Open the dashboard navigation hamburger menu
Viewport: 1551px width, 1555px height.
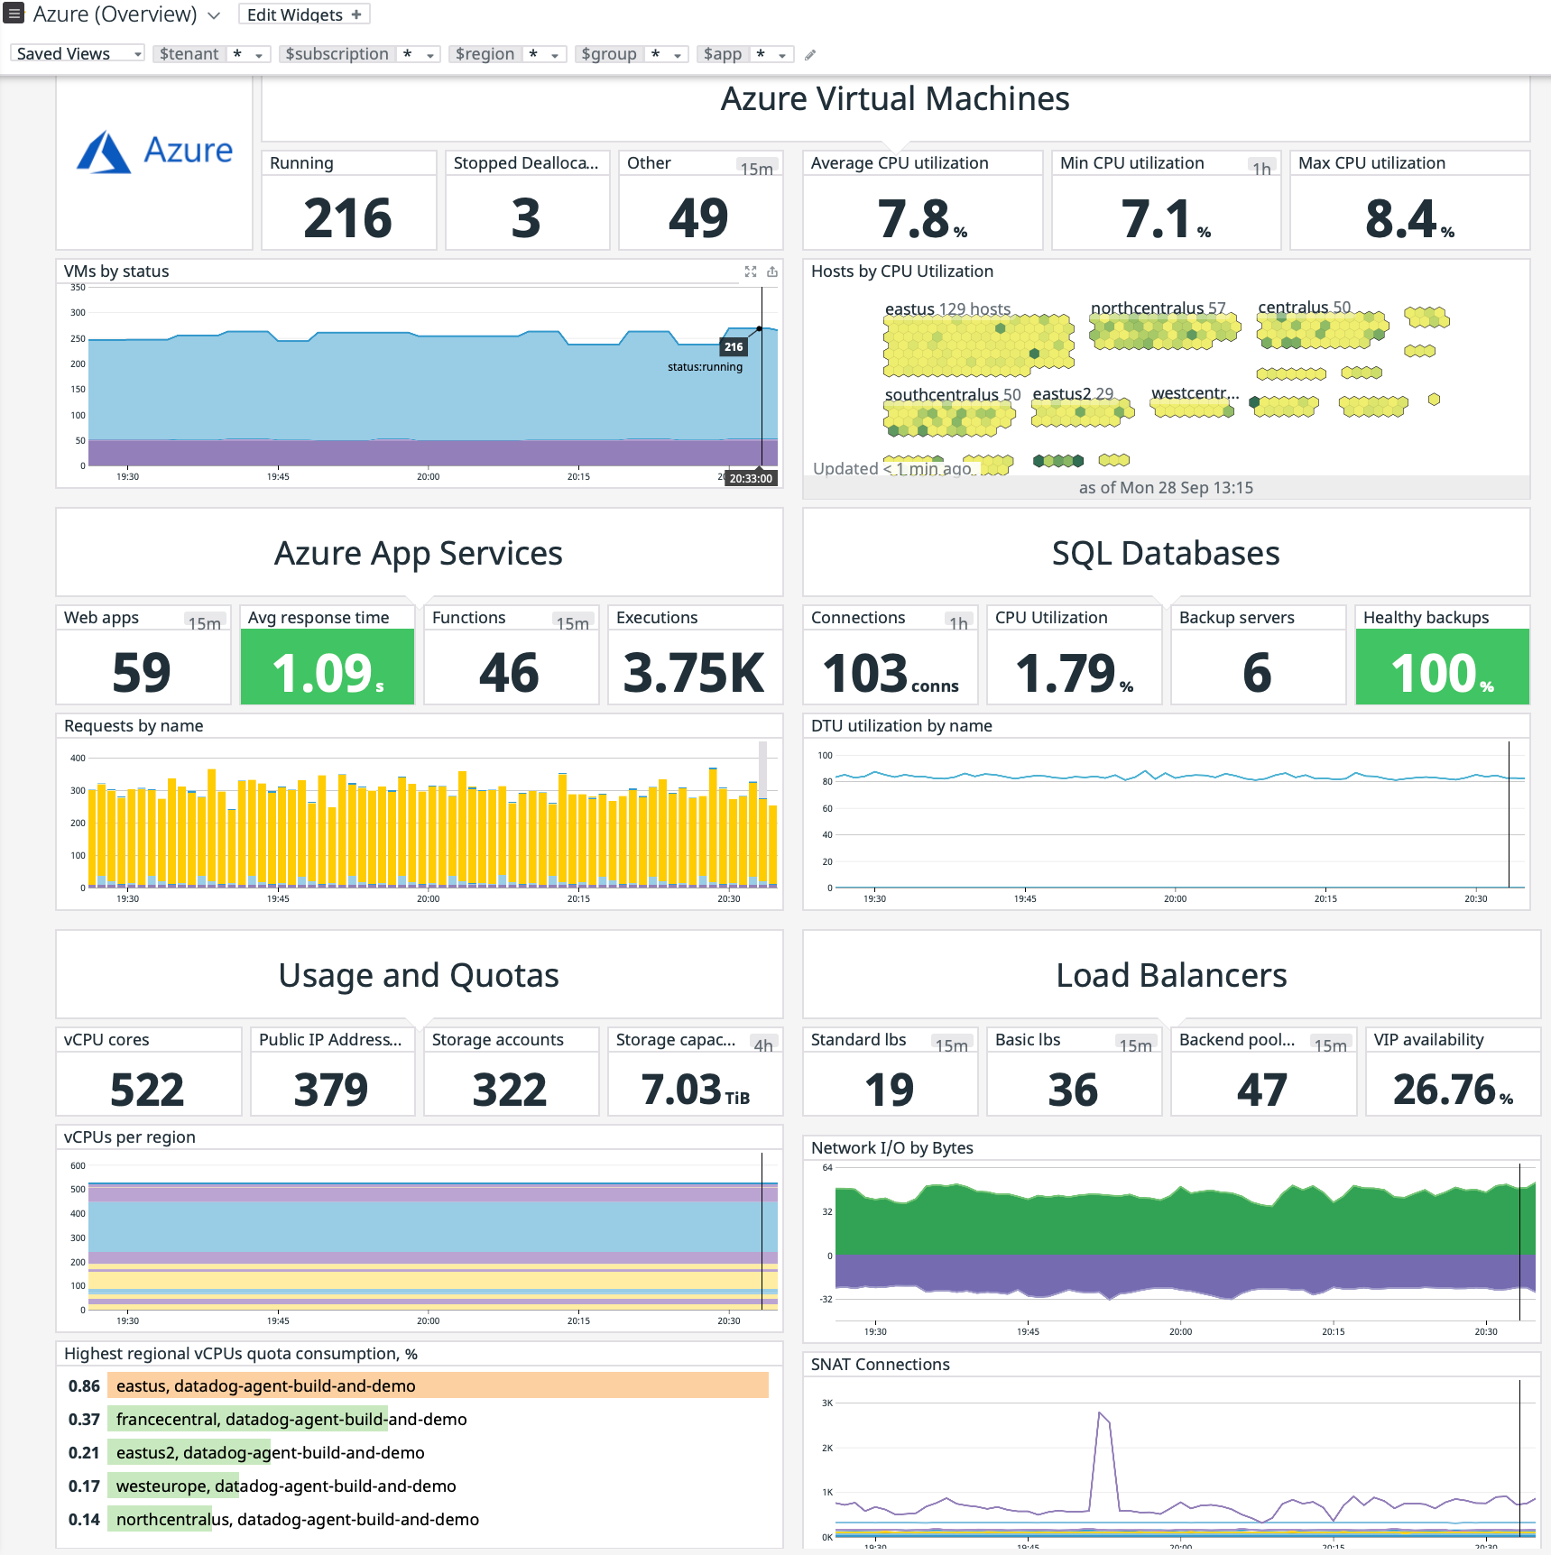pyautogui.click(x=14, y=14)
